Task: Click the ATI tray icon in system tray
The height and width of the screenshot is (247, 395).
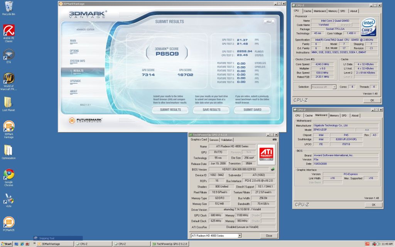Action: [x=367, y=244]
